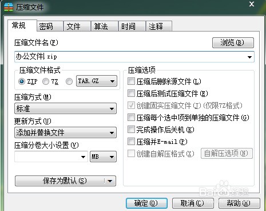Select the ZIP format radio button
The image size is (266, 211).
[22, 81]
